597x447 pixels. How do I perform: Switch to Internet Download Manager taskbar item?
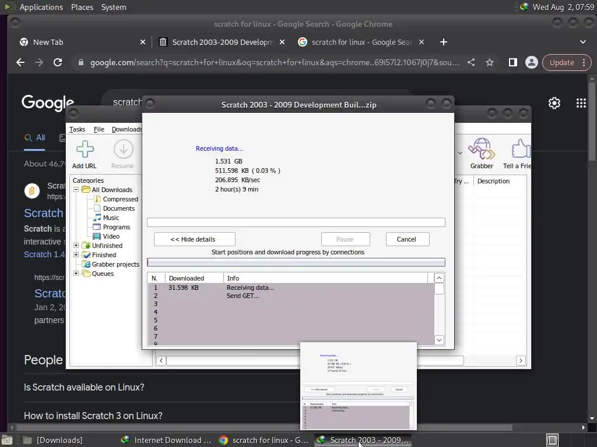coord(166,440)
